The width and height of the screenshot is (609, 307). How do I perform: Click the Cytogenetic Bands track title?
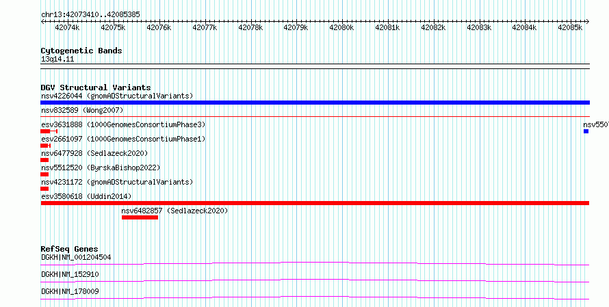pyautogui.click(x=81, y=51)
